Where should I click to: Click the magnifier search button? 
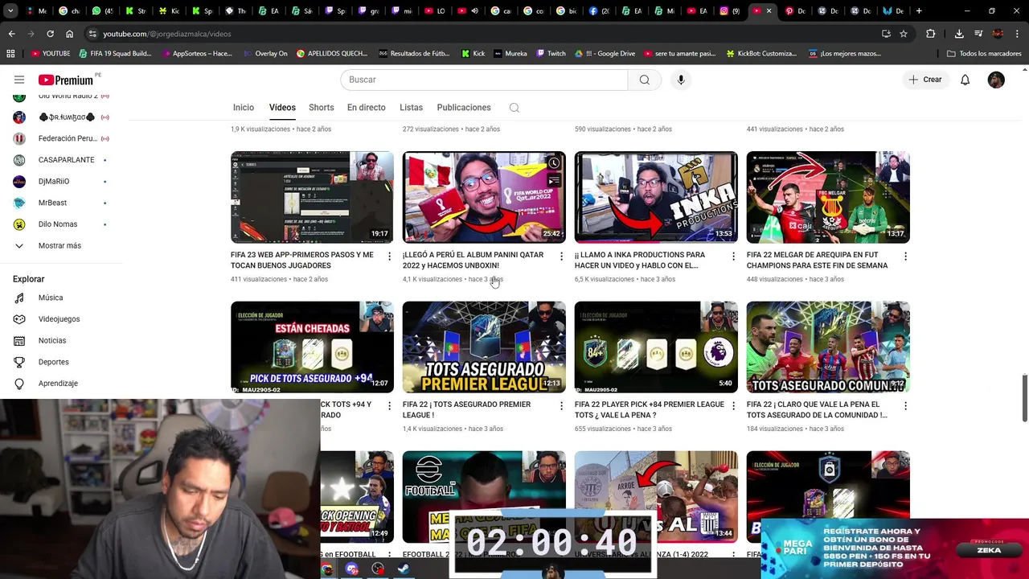[x=645, y=80]
